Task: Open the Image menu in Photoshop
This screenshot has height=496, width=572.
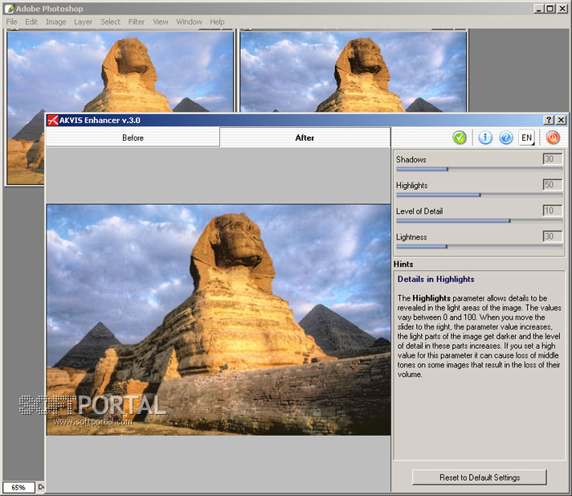Action: click(55, 22)
